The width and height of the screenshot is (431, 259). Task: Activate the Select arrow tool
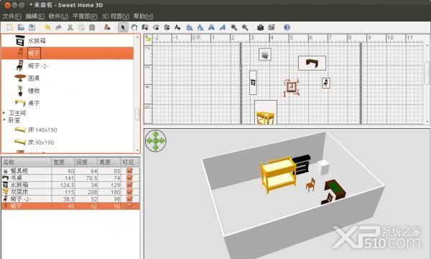(x=123, y=27)
